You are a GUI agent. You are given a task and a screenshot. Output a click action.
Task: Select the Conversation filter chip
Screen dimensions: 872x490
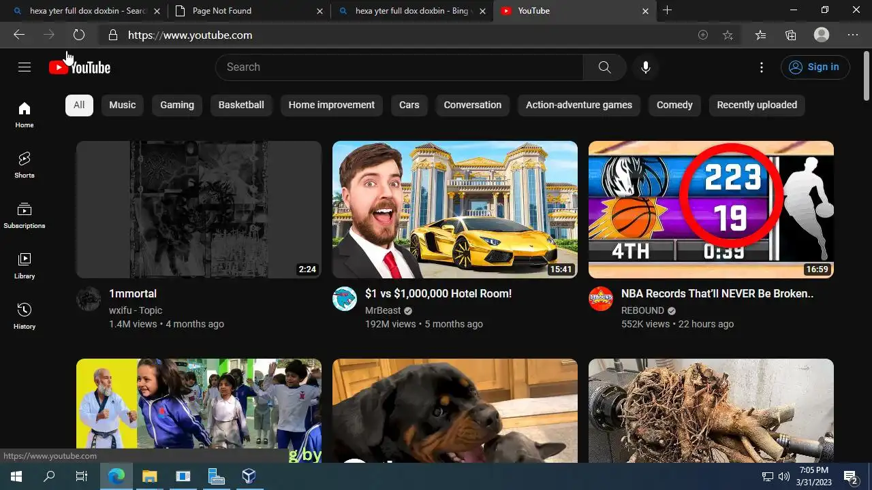[473, 105]
